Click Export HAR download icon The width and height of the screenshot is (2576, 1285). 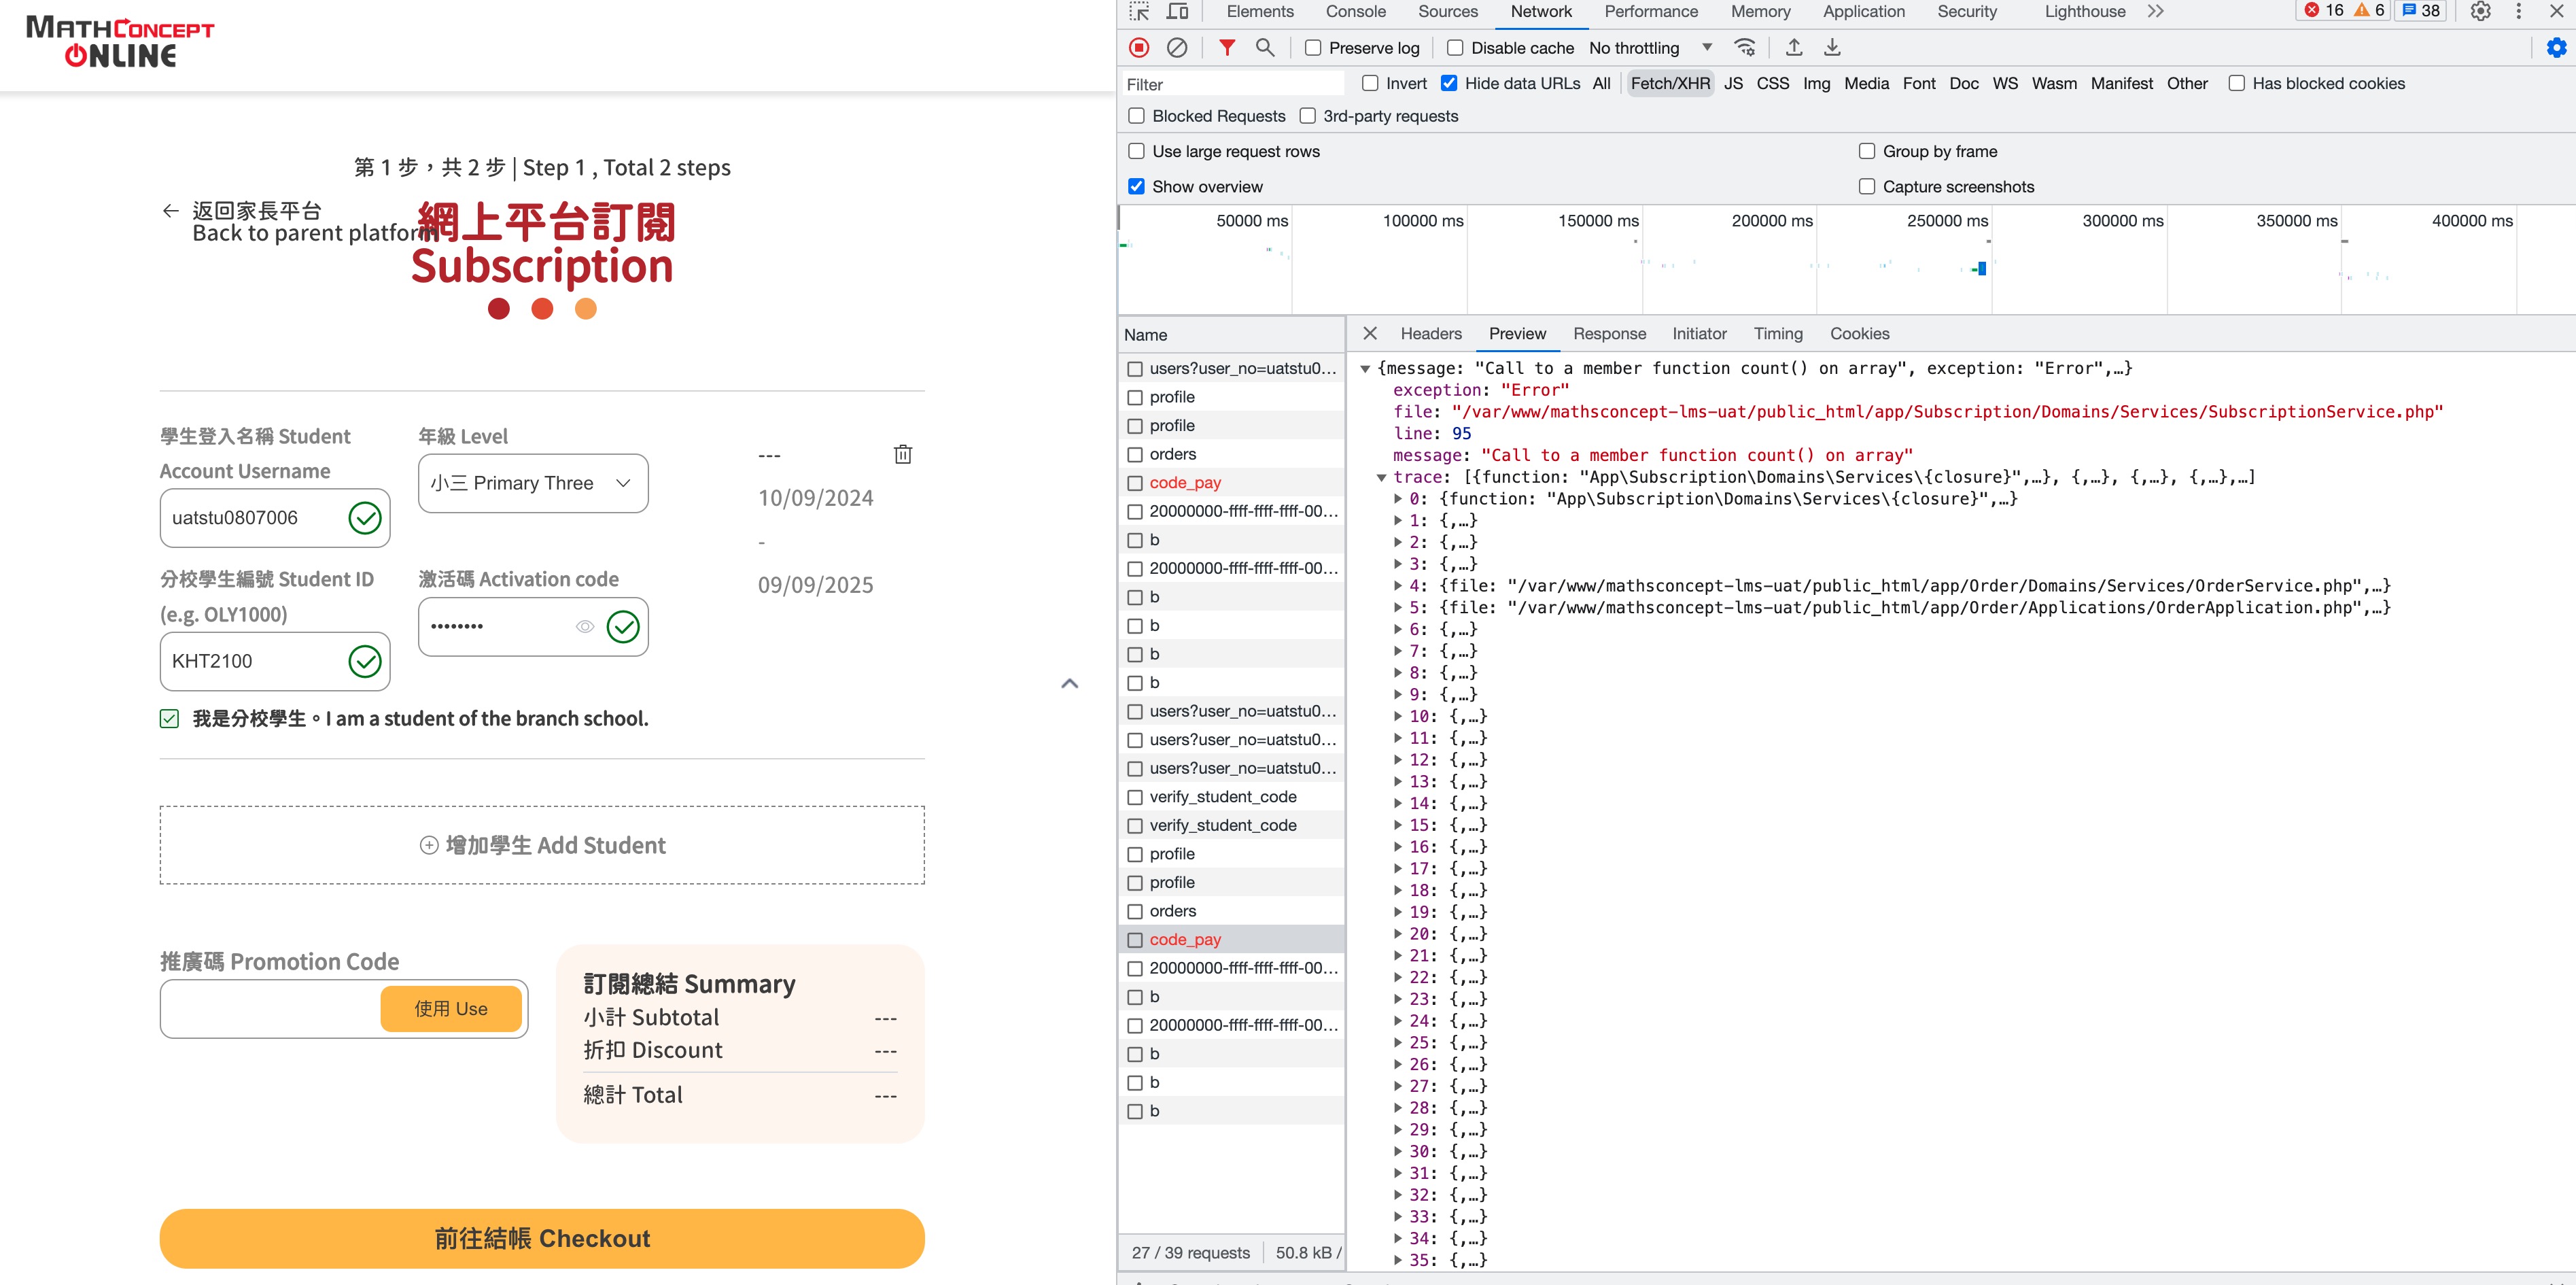(1832, 47)
